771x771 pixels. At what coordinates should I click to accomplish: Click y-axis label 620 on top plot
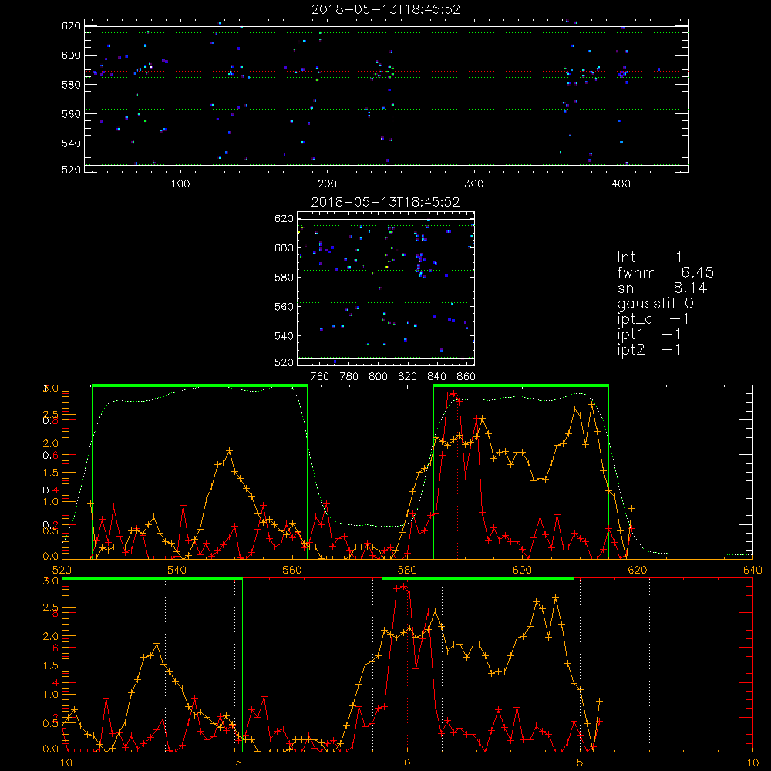(x=71, y=26)
